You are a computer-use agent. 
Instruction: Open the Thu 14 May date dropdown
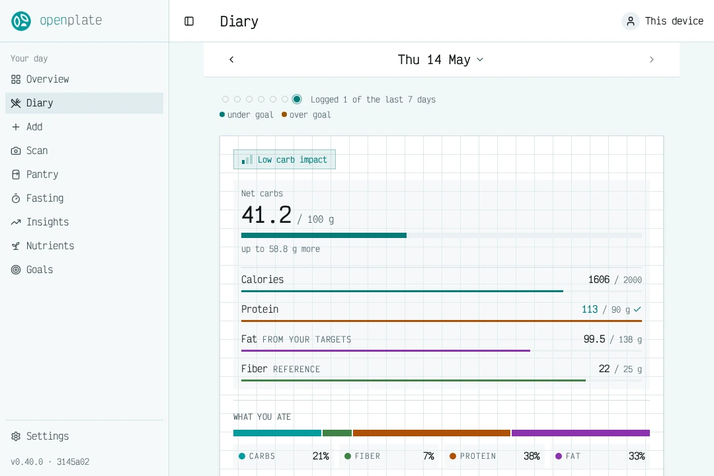tap(440, 59)
